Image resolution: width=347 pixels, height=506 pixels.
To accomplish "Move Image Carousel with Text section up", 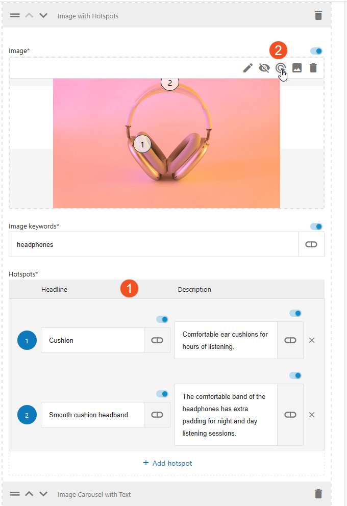I will (x=29, y=494).
